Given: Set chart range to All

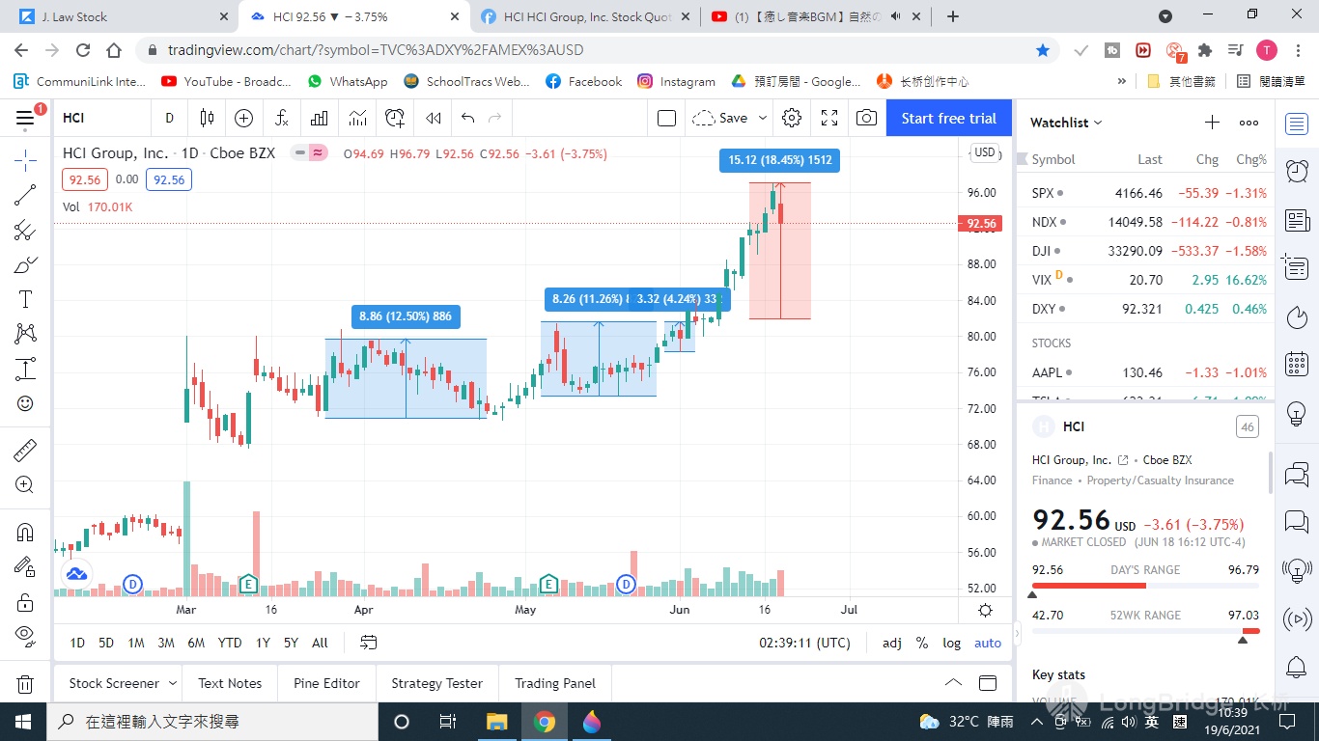Looking at the screenshot, I should [x=321, y=643].
